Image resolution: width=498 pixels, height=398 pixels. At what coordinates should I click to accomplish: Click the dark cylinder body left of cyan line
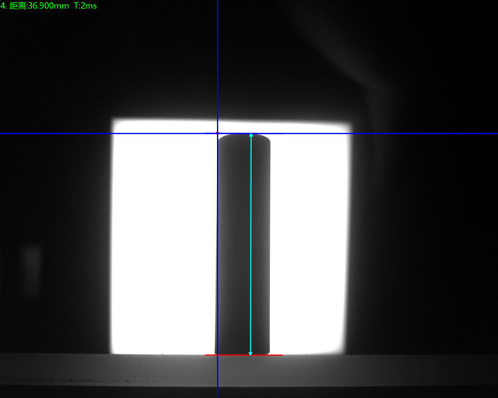(x=233, y=245)
